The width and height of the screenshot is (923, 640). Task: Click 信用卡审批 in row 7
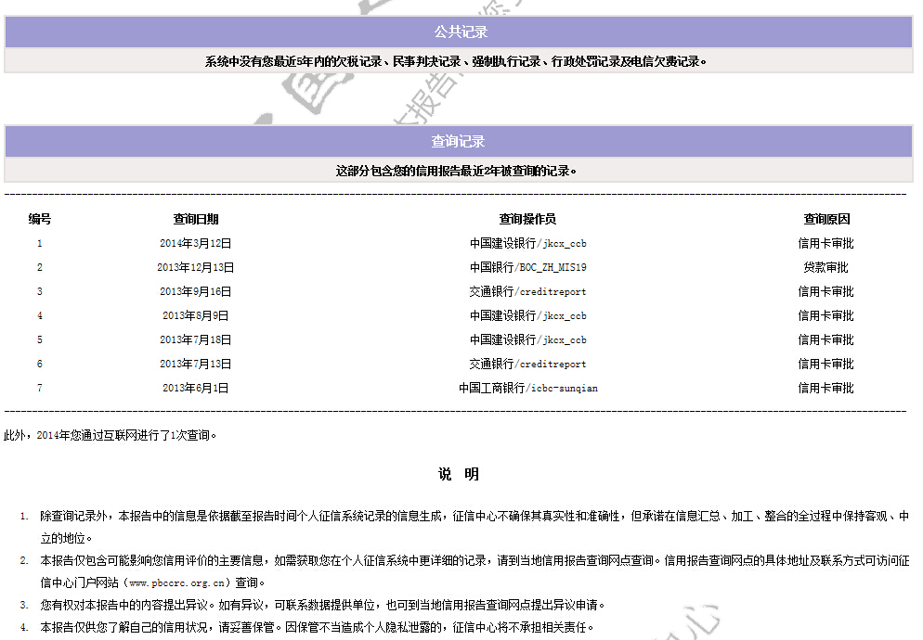tap(825, 388)
